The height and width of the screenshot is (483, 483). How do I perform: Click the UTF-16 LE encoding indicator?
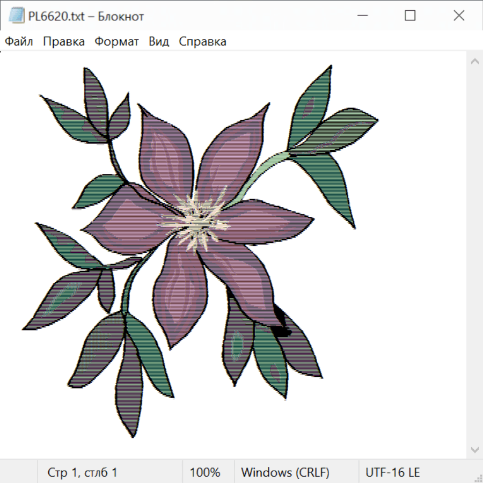[392, 473]
